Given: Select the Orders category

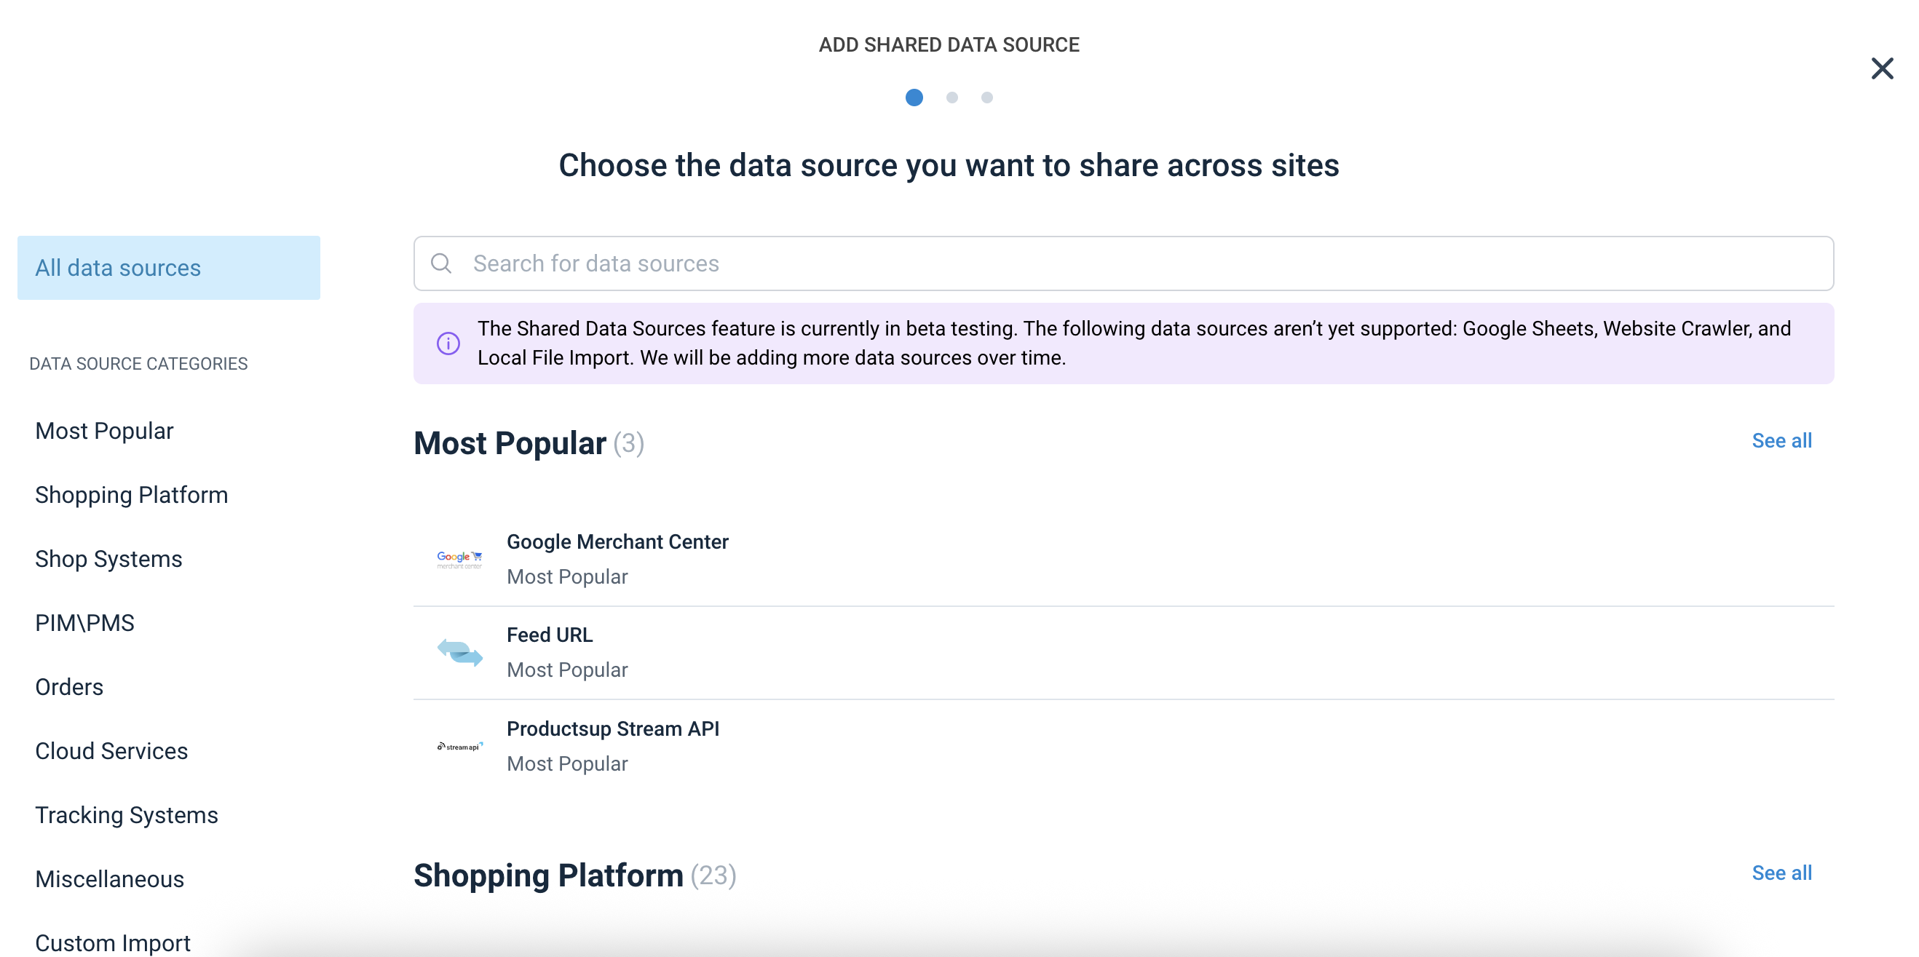Looking at the screenshot, I should tap(69, 687).
